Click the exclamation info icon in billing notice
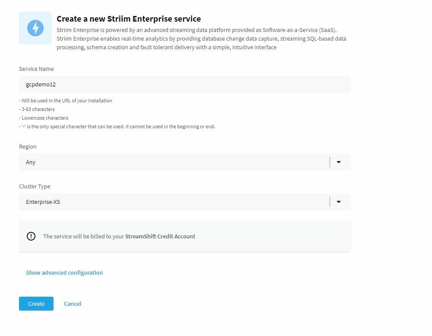This screenshot has height=336, width=432. click(31, 236)
